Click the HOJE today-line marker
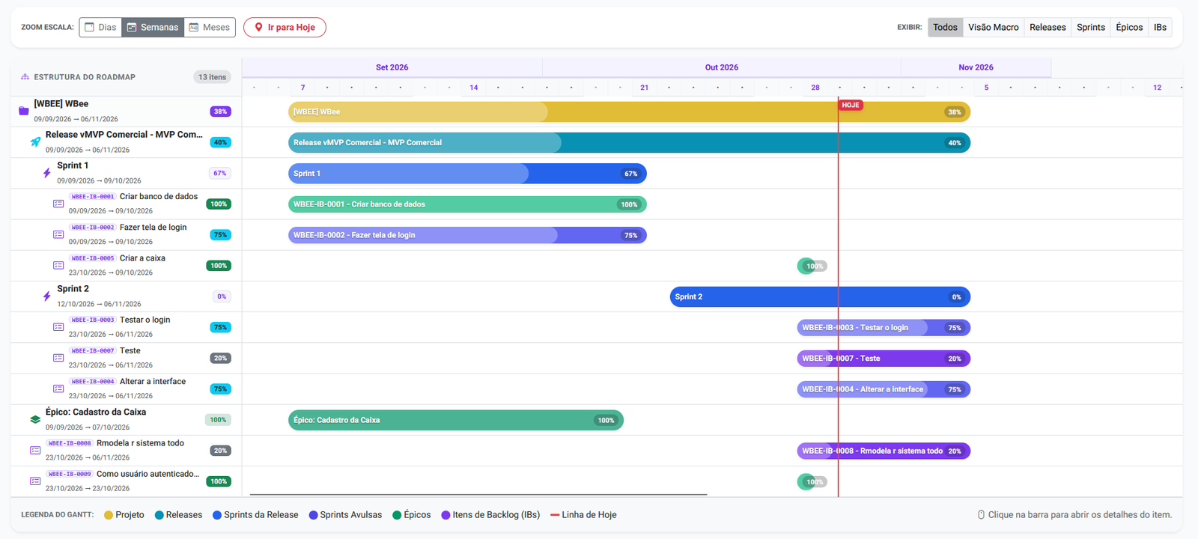This screenshot has width=1198, height=539. click(x=851, y=105)
